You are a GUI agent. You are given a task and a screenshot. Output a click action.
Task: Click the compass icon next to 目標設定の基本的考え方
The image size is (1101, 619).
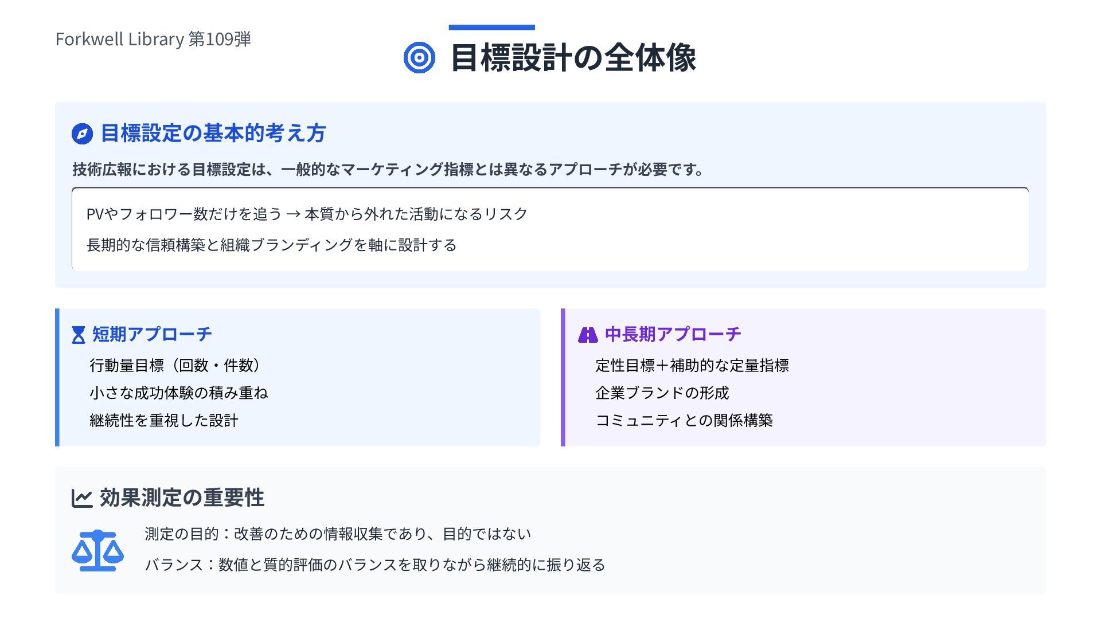point(82,134)
